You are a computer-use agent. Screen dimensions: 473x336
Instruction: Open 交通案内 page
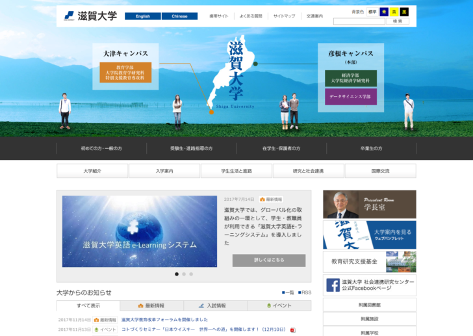click(314, 16)
